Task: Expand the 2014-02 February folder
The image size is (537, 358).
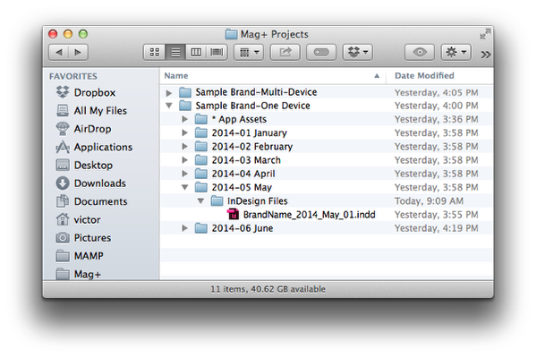Action: pyautogui.click(x=184, y=146)
